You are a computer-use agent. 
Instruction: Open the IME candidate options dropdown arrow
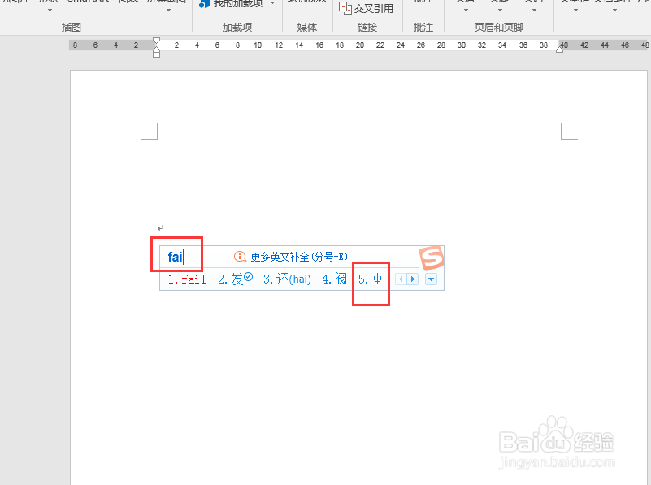coord(430,279)
